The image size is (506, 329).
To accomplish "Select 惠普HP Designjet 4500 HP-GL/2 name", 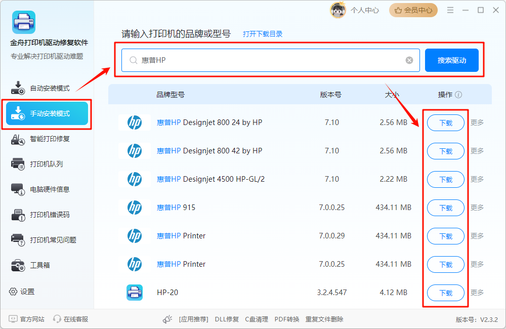I will [x=210, y=179].
